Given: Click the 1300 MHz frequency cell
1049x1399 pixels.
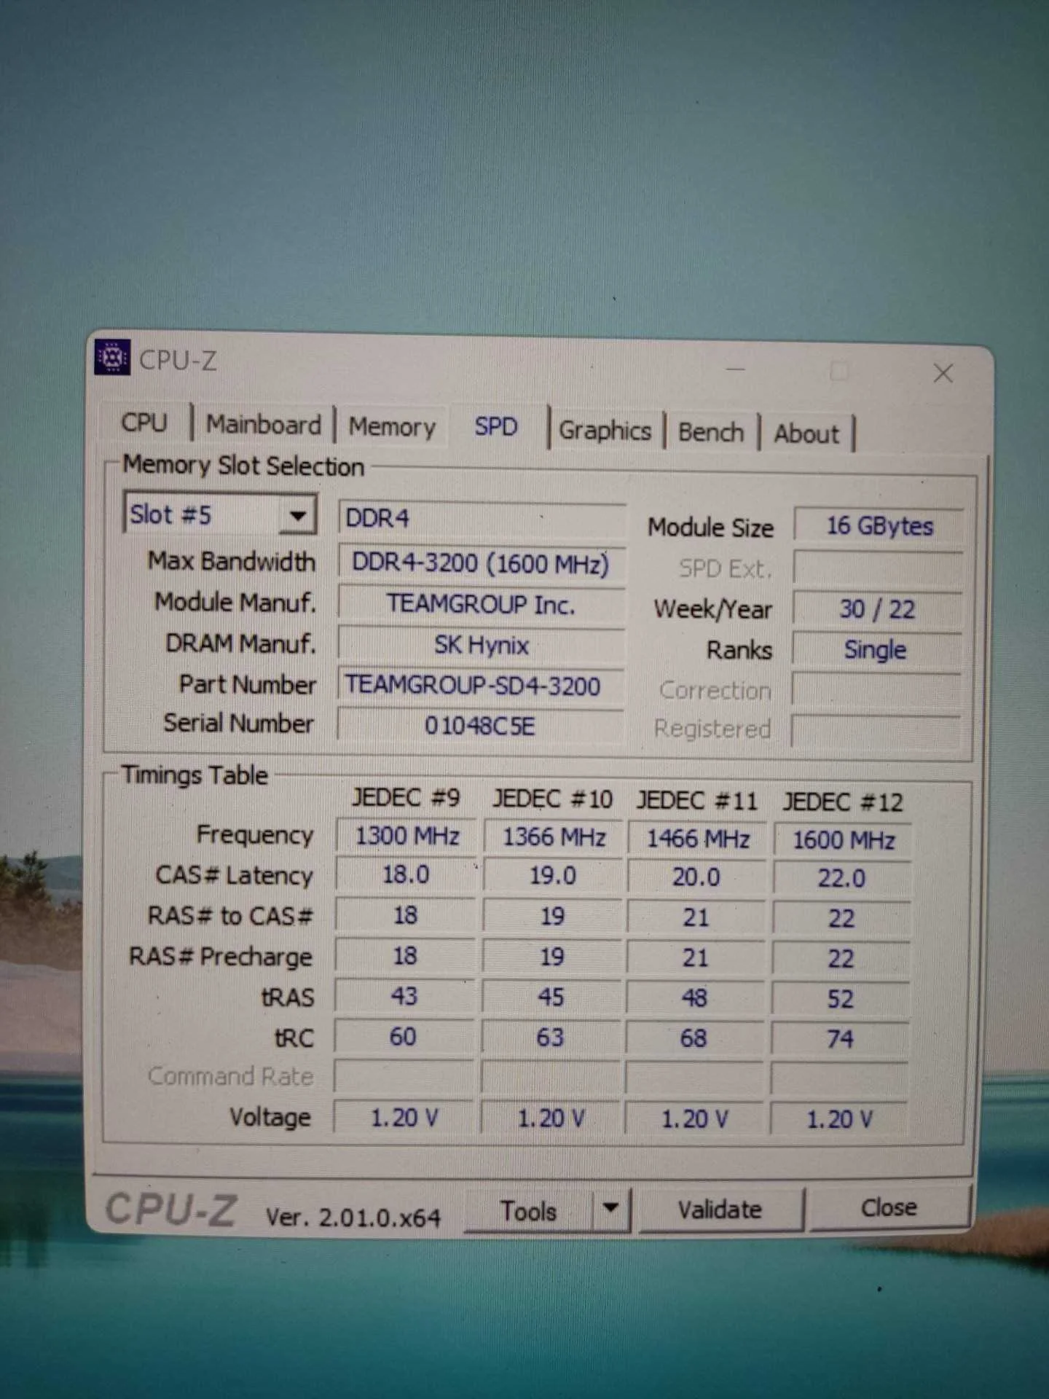Looking at the screenshot, I should click(x=406, y=836).
